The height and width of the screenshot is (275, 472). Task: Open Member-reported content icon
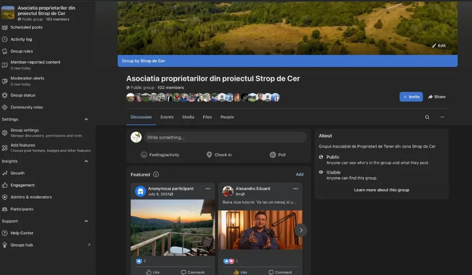pyautogui.click(x=5, y=65)
